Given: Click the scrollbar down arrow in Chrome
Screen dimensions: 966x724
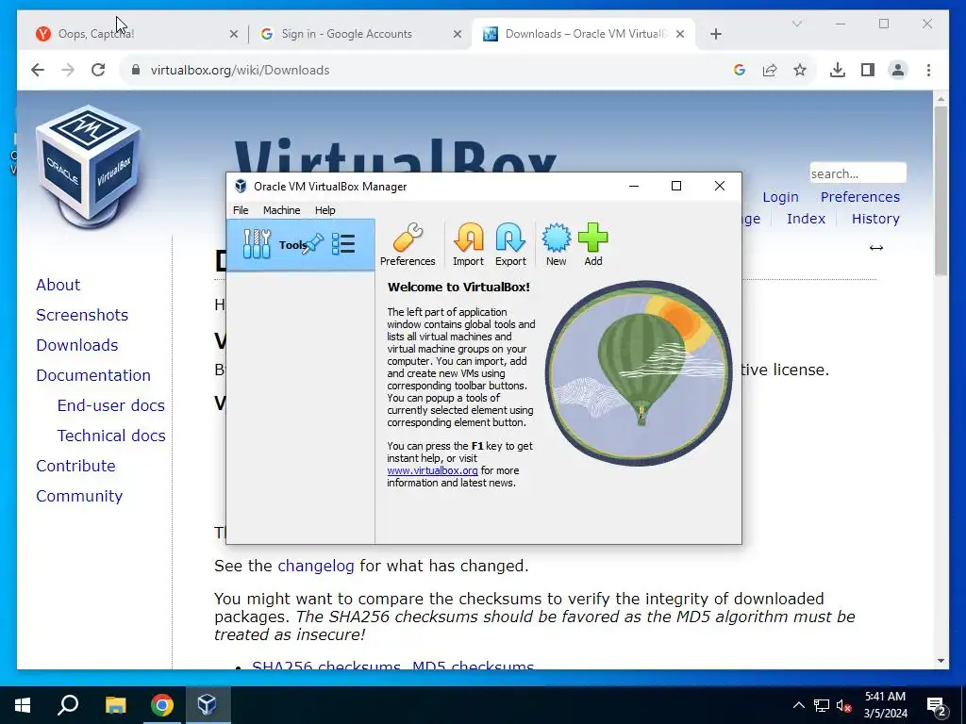Looking at the screenshot, I should (x=941, y=661).
